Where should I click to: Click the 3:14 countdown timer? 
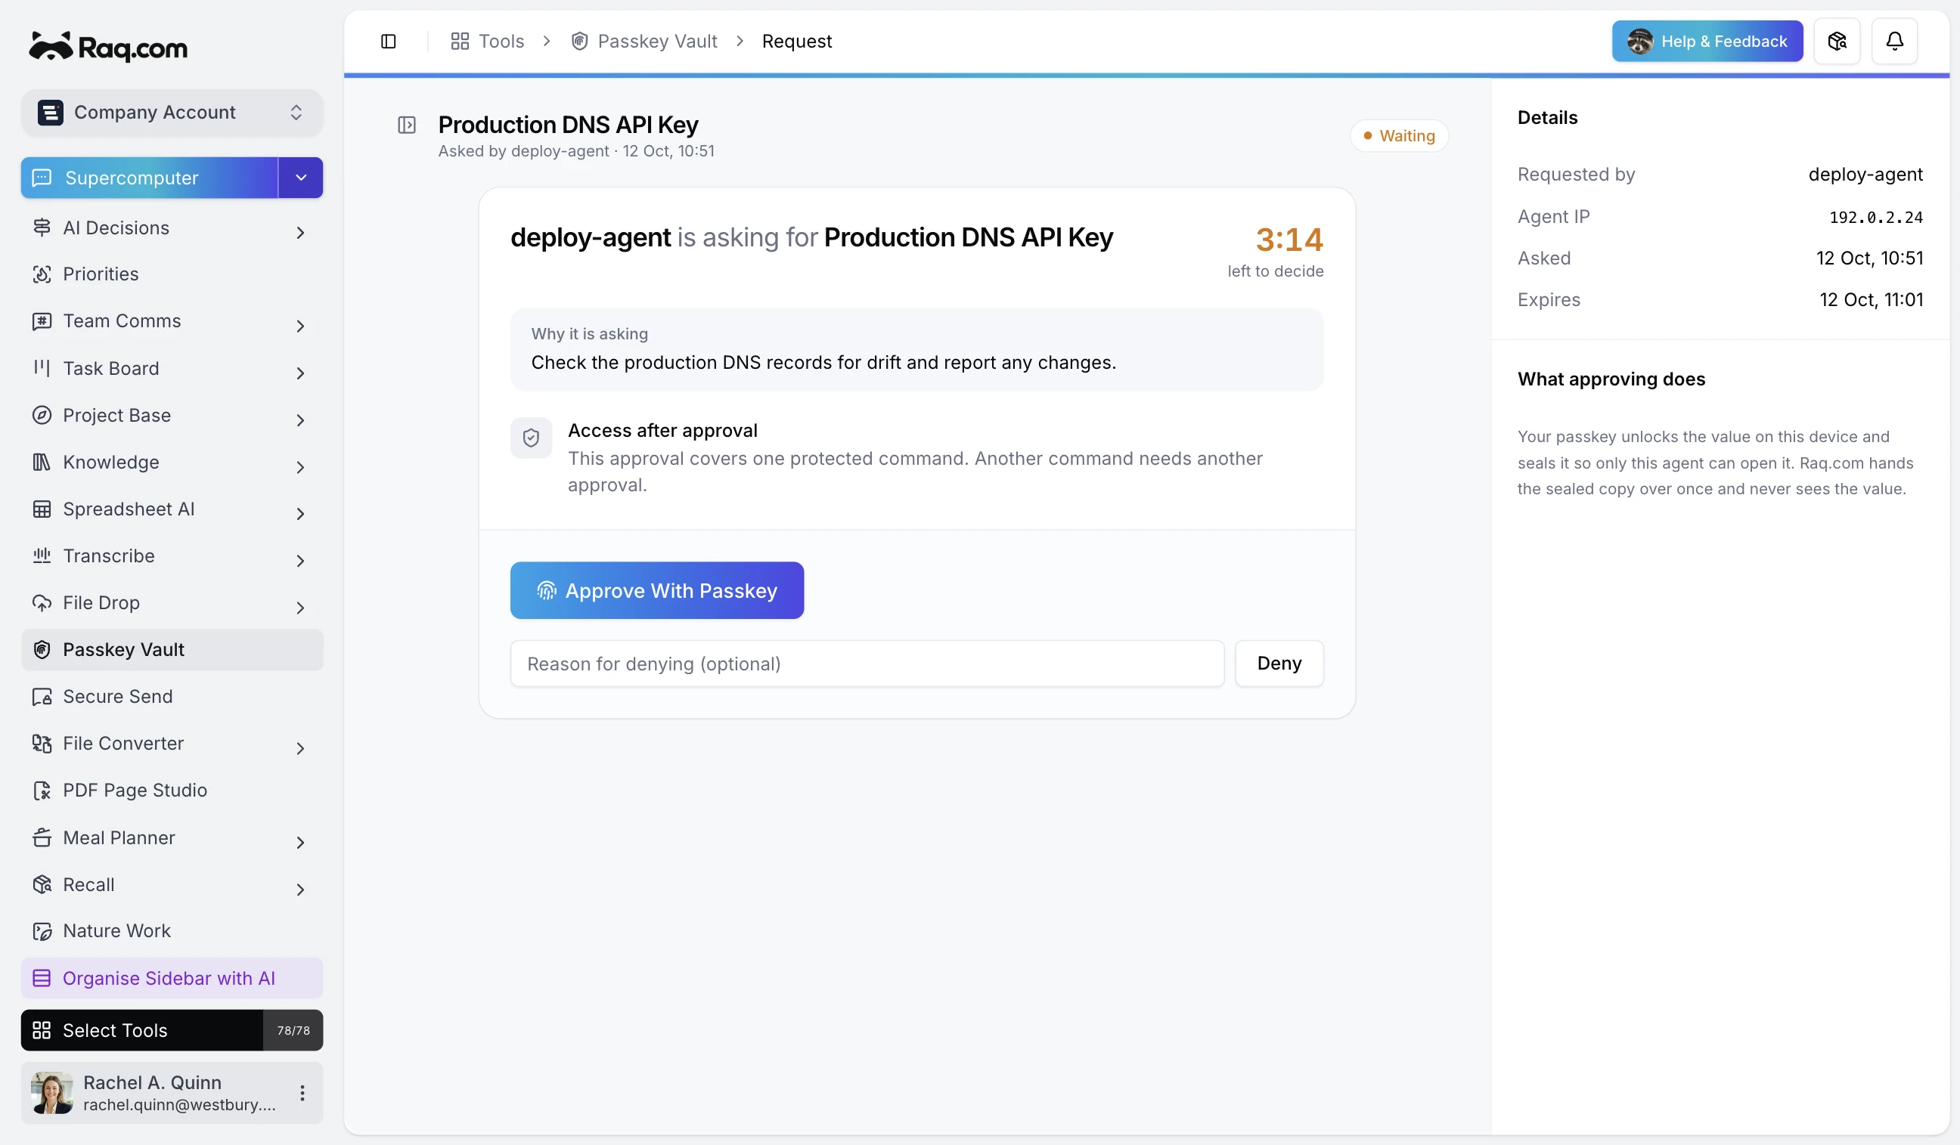tap(1289, 240)
